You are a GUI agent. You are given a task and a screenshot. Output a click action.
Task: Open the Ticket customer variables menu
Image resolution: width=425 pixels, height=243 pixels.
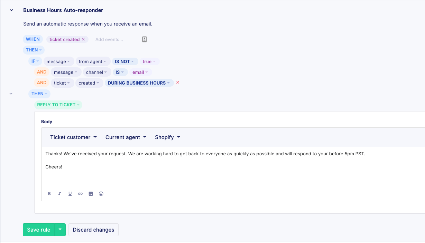73,137
